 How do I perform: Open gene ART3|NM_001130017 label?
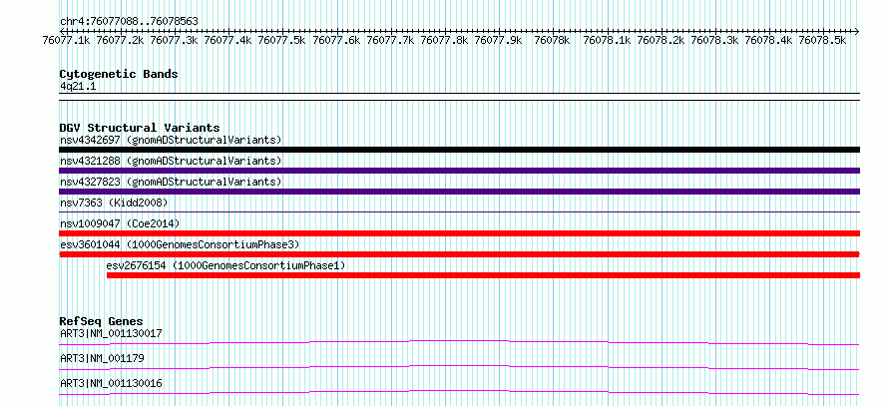tap(111, 333)
